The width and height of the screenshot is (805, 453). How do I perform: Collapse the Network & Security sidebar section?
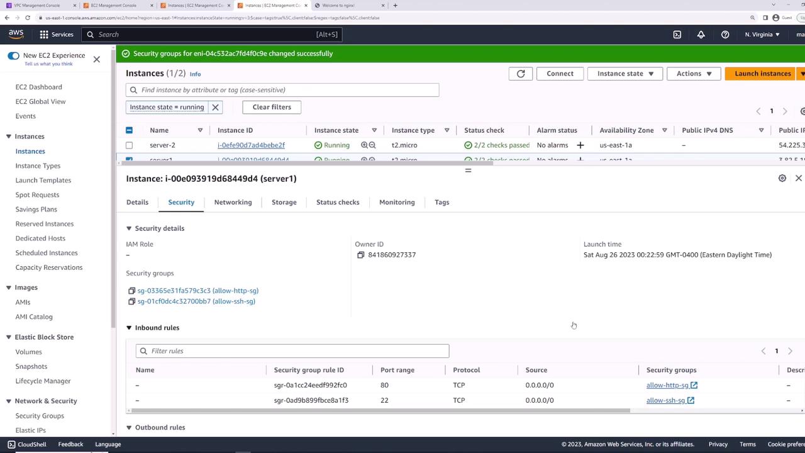coord(9,401)
